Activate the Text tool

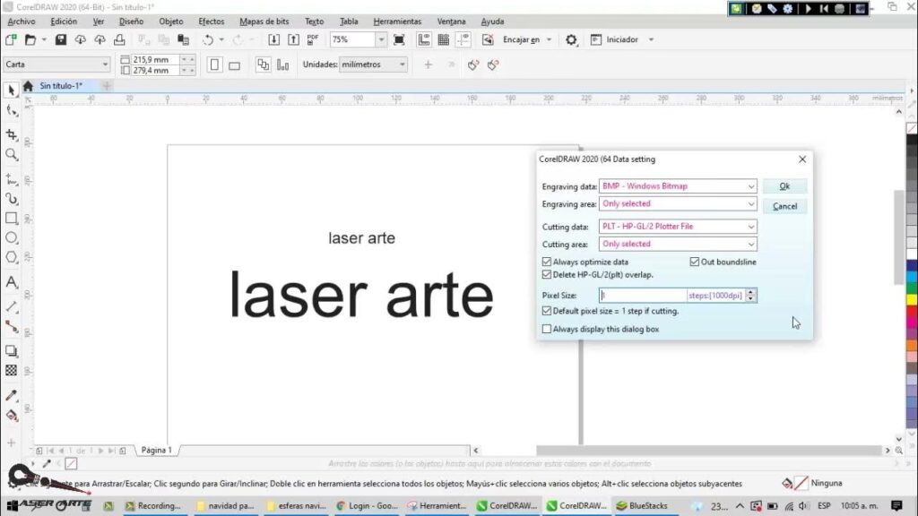pos(12,281)
